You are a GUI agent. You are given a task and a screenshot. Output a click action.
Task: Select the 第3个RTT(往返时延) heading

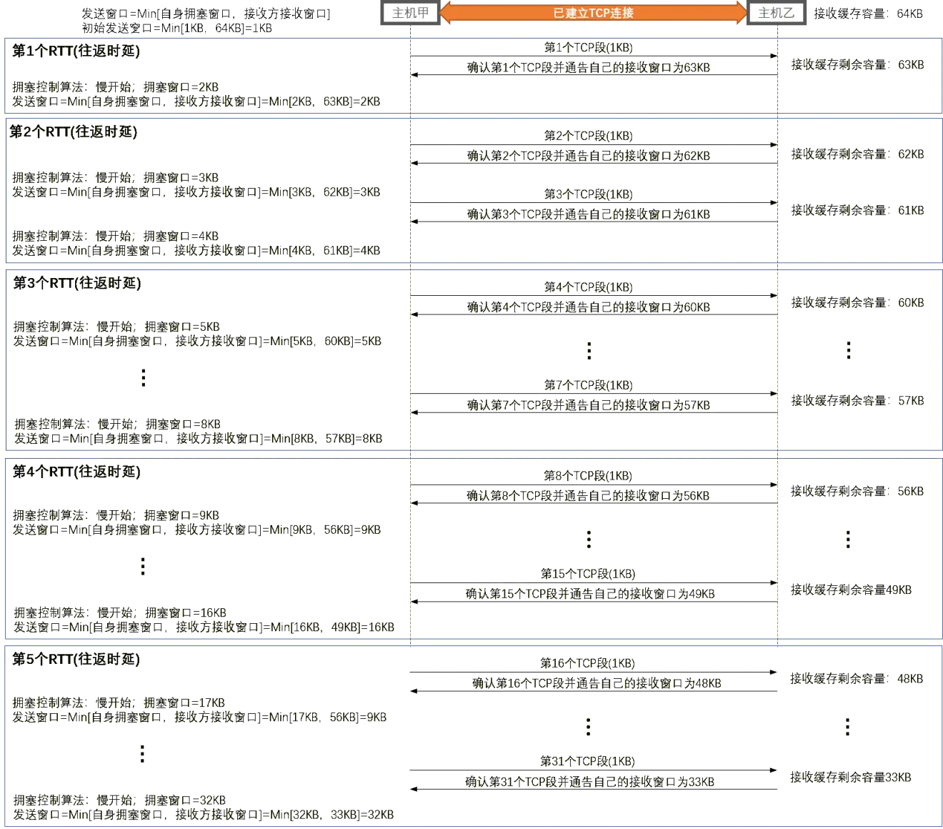(x=77, y=283)
